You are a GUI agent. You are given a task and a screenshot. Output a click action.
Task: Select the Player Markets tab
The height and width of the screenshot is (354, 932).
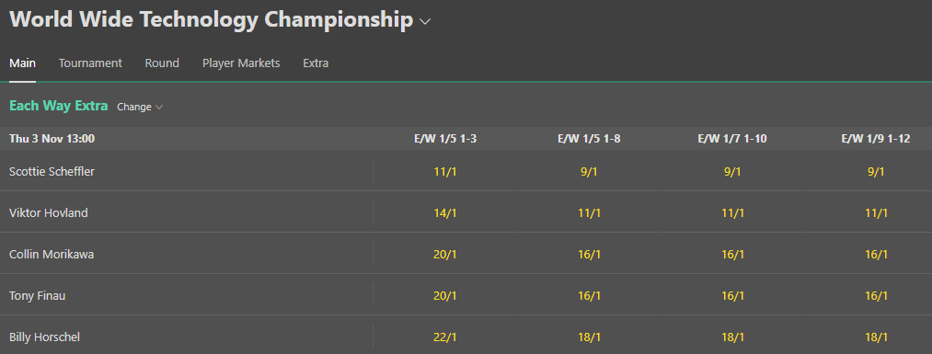[x=241, y=63]
